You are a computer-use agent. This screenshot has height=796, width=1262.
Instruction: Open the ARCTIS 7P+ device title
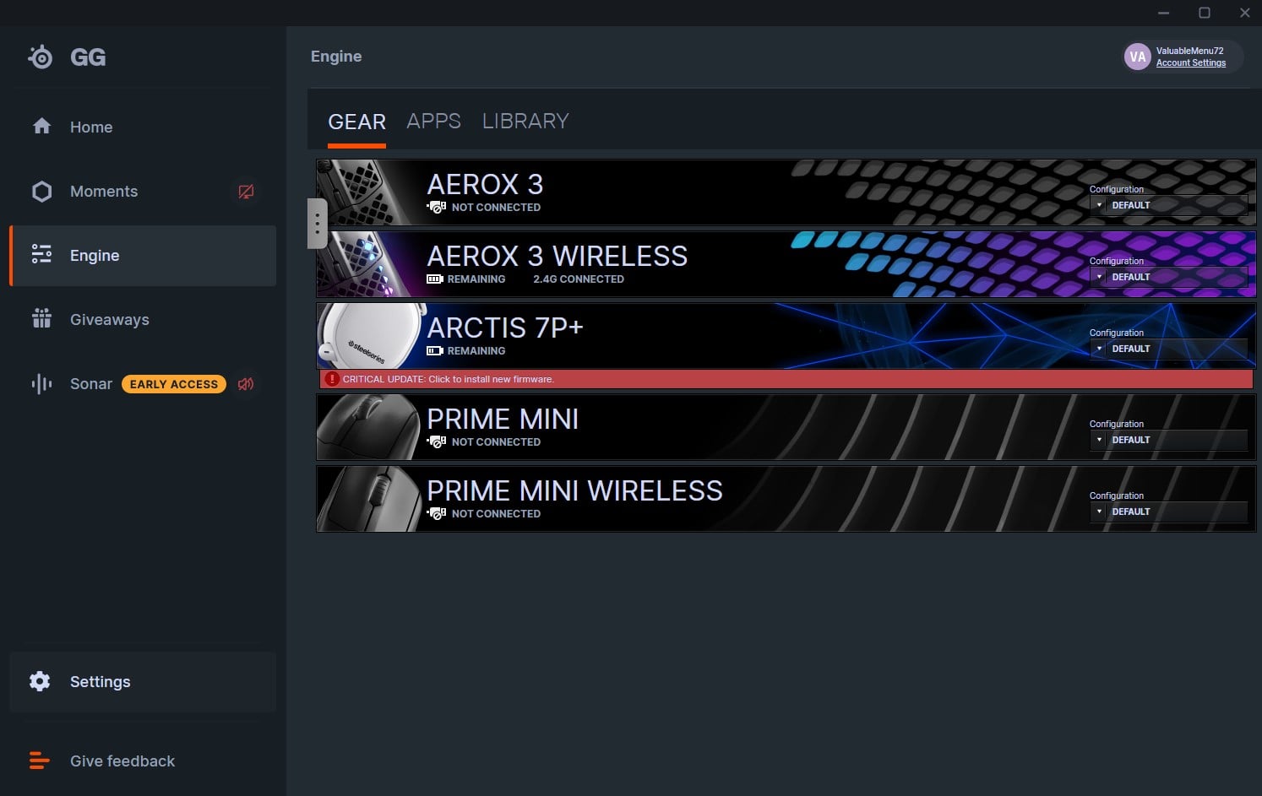tap(505, 328)
